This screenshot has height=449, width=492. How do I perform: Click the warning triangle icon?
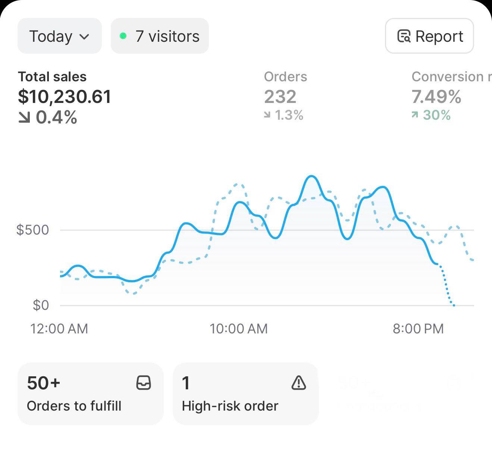coord(299,383)
